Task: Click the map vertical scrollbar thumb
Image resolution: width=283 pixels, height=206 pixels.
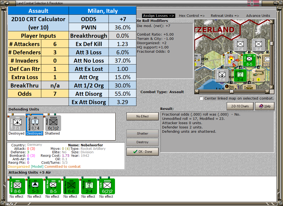Action: [272, 43]
